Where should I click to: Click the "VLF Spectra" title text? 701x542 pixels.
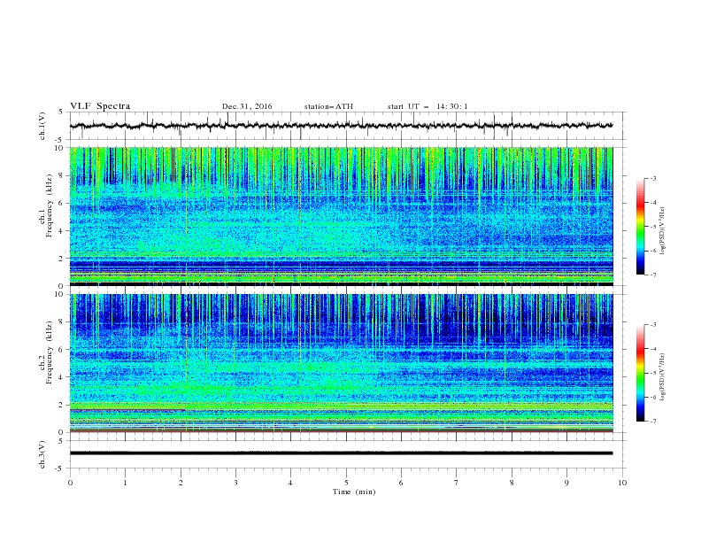point(100,106)
